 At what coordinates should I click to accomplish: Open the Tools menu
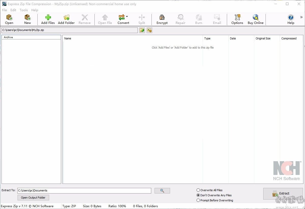click(x=23, y=10)
